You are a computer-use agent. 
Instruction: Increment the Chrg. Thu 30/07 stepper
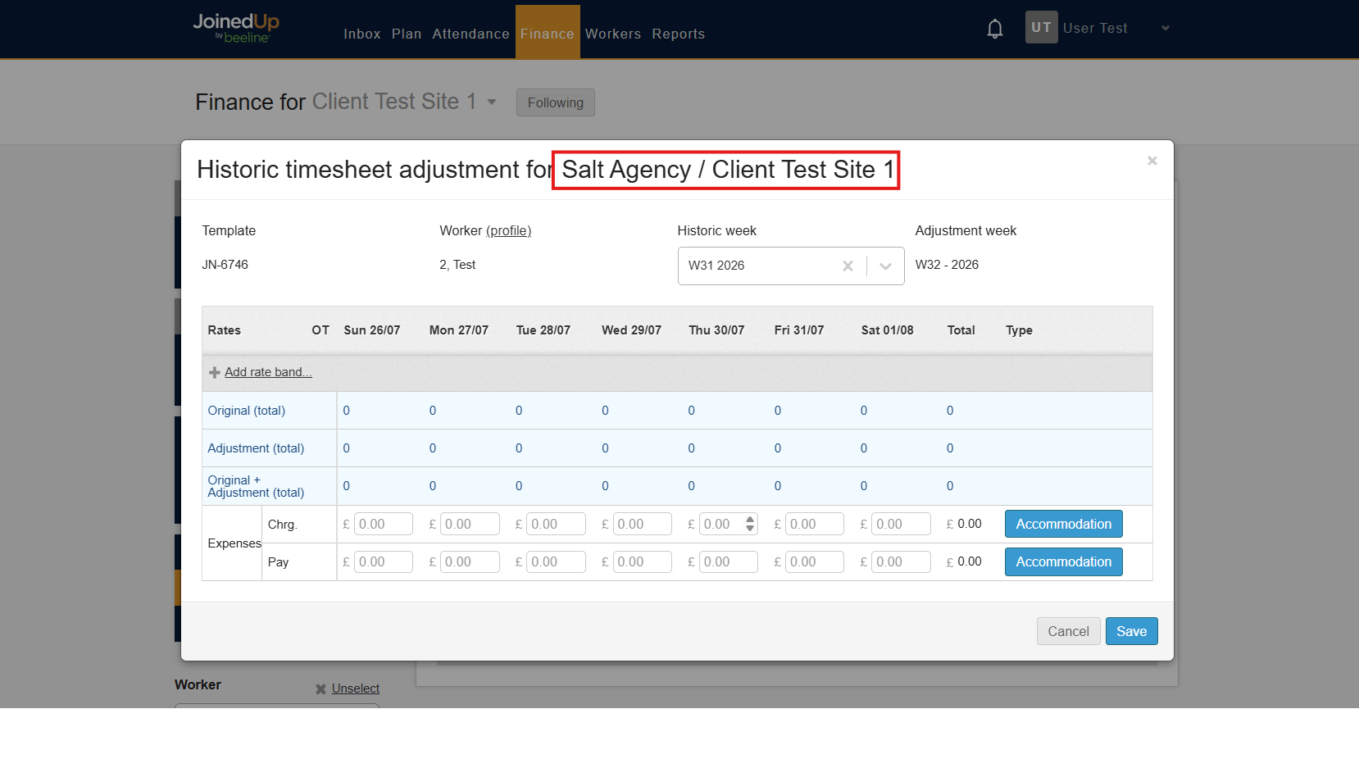pyautogui.click(x=750, y=520)
